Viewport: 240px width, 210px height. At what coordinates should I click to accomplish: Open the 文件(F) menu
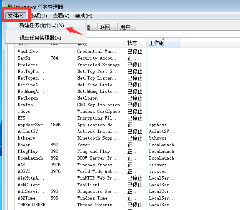16,15
